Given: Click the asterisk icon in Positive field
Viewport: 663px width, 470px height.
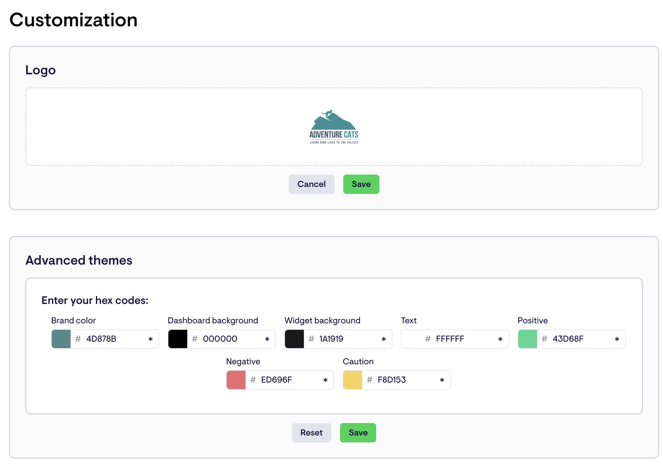Looking at the screenshot, I should pos(617,339).
